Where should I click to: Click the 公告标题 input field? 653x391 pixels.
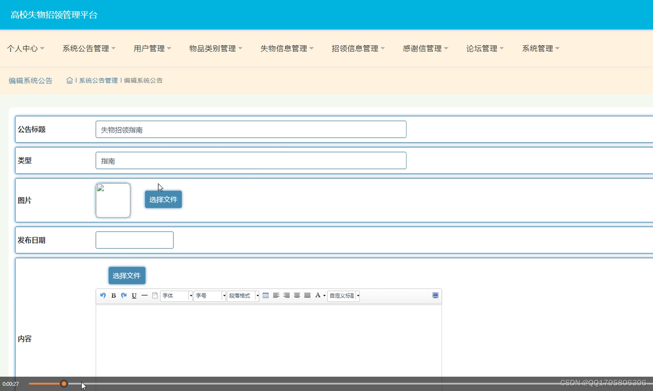pyautogui.click(x=251, y=129)
